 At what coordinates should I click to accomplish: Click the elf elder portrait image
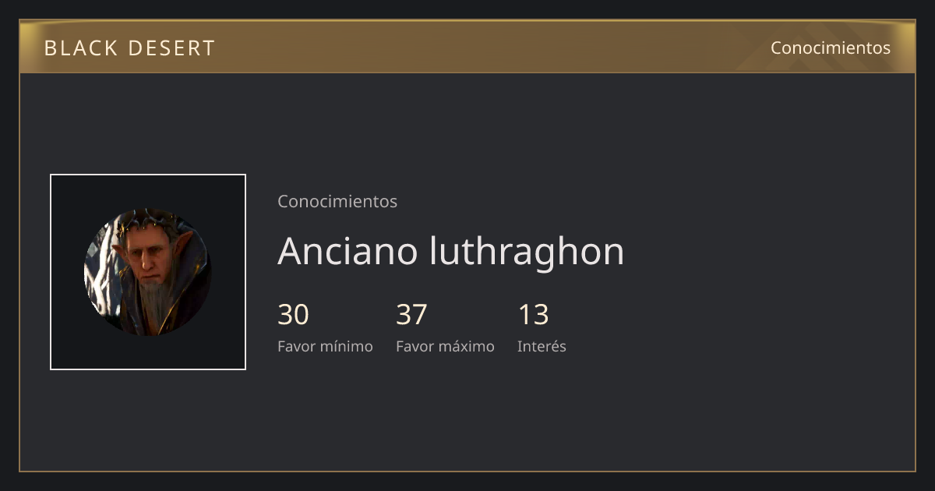point(148,272)
